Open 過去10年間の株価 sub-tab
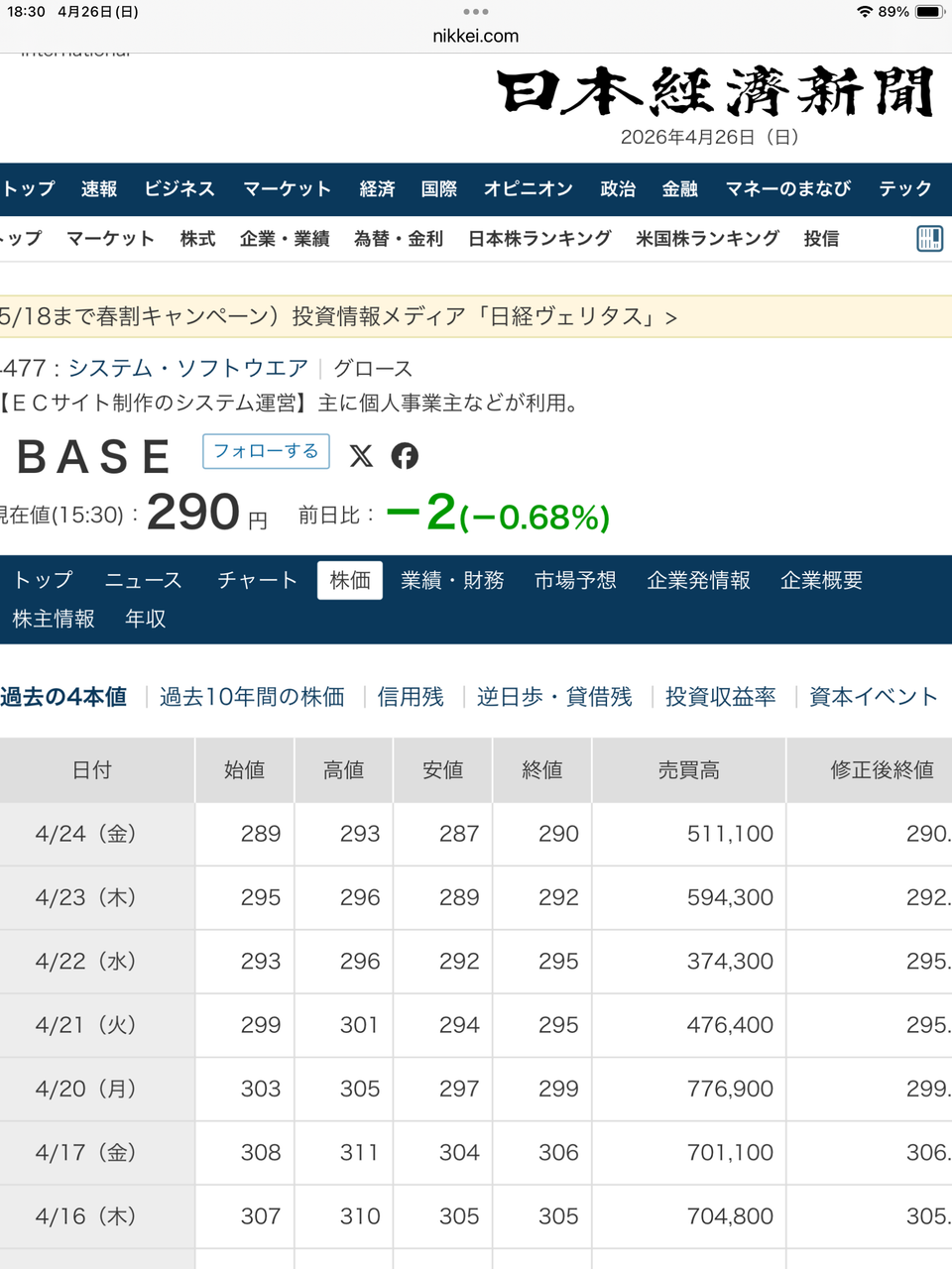 click(252, 697)
